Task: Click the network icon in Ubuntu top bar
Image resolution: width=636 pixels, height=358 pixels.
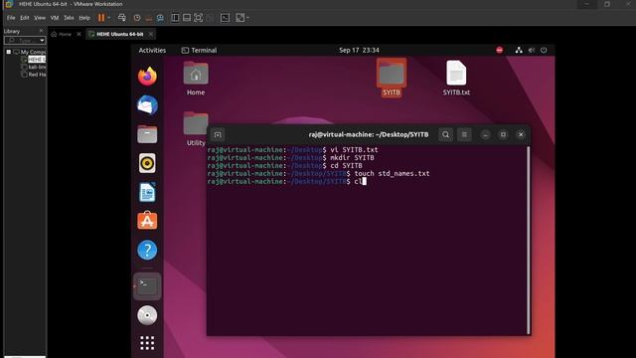Action: coord(519,50)
